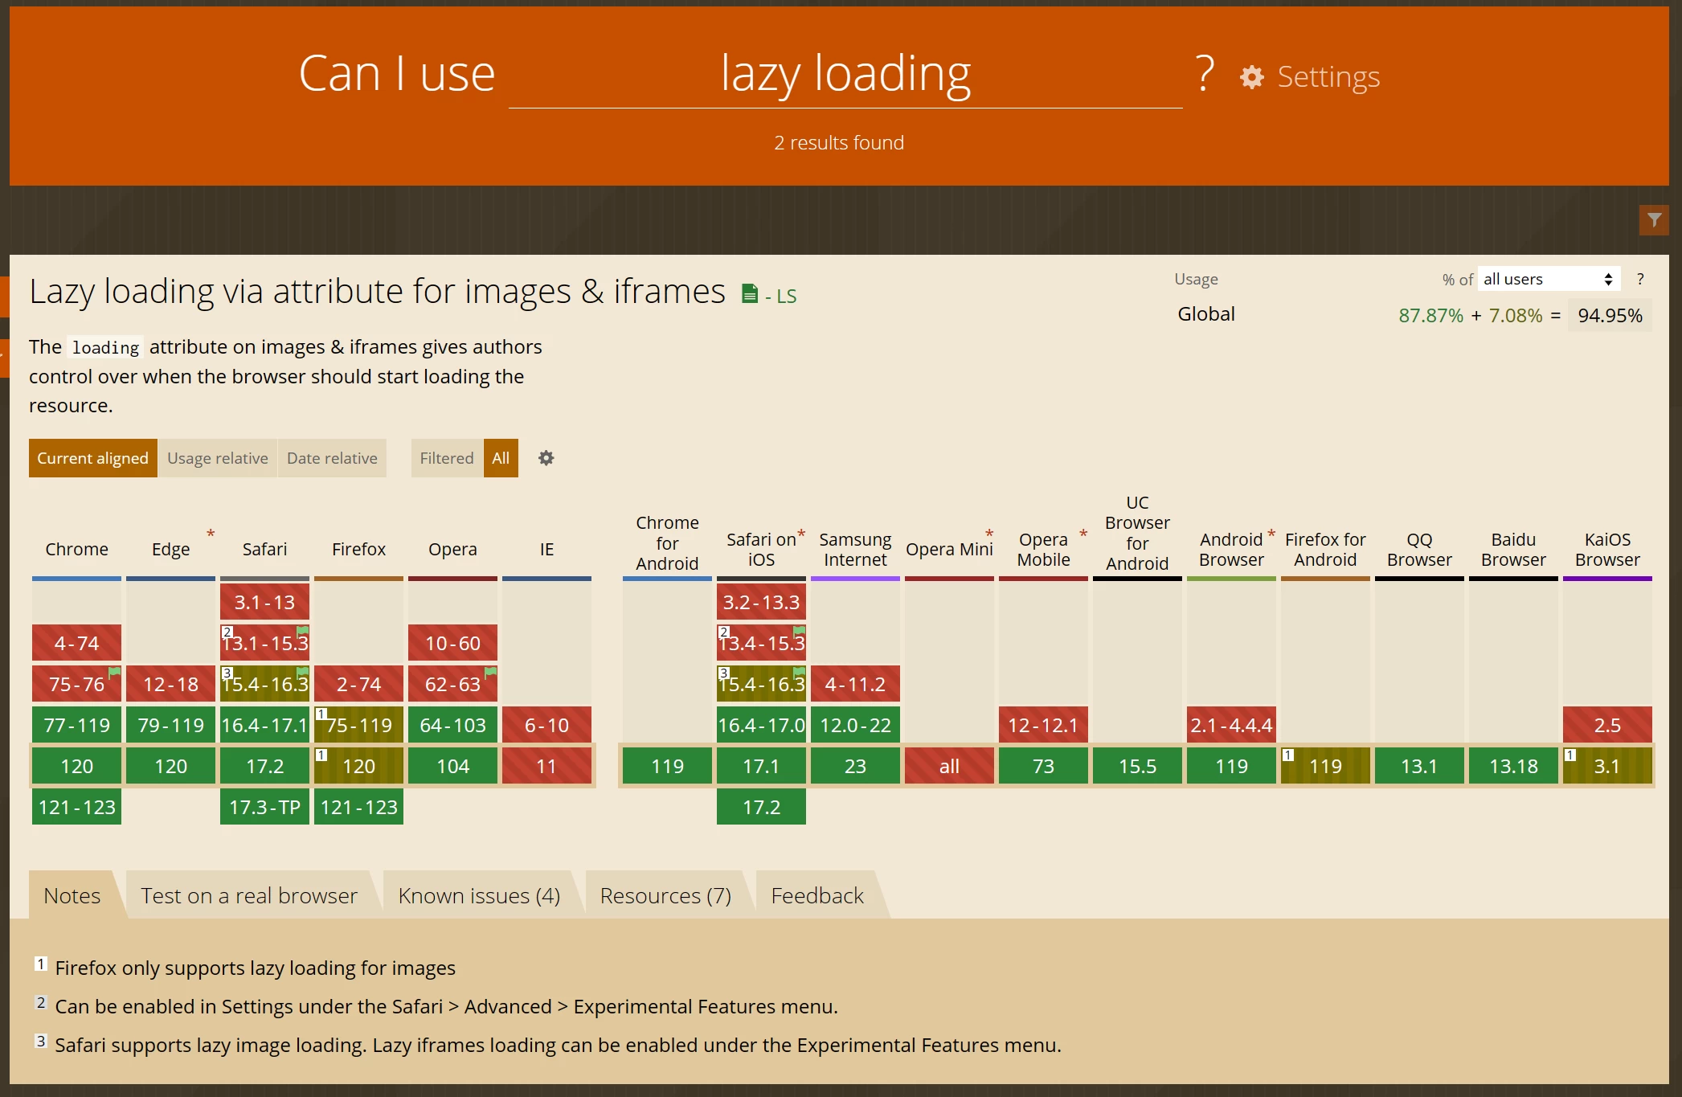
Task: Select Firefox 75-119 cell
Action: [358, 725]
